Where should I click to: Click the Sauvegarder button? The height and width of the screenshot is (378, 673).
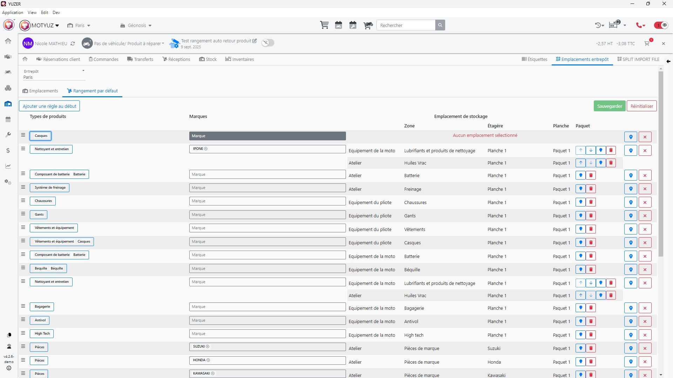609,106
